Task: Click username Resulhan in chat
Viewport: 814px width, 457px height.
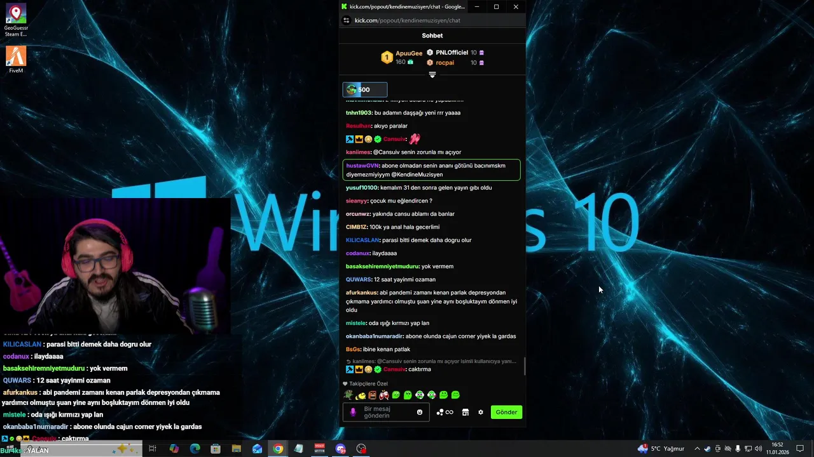Action: [359, 126]
